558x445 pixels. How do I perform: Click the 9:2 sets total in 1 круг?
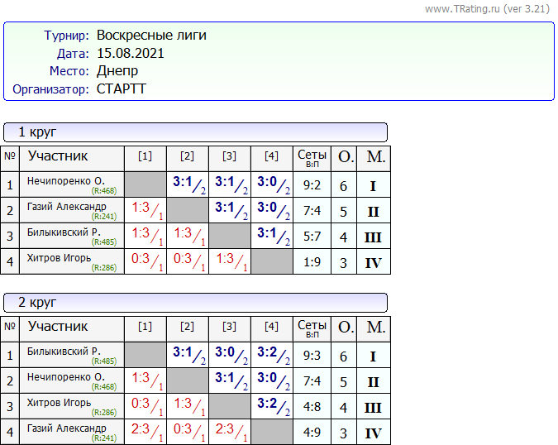[x=312, y=187]
